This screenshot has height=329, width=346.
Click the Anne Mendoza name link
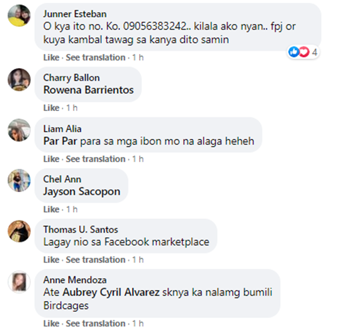tap(75, 280)
